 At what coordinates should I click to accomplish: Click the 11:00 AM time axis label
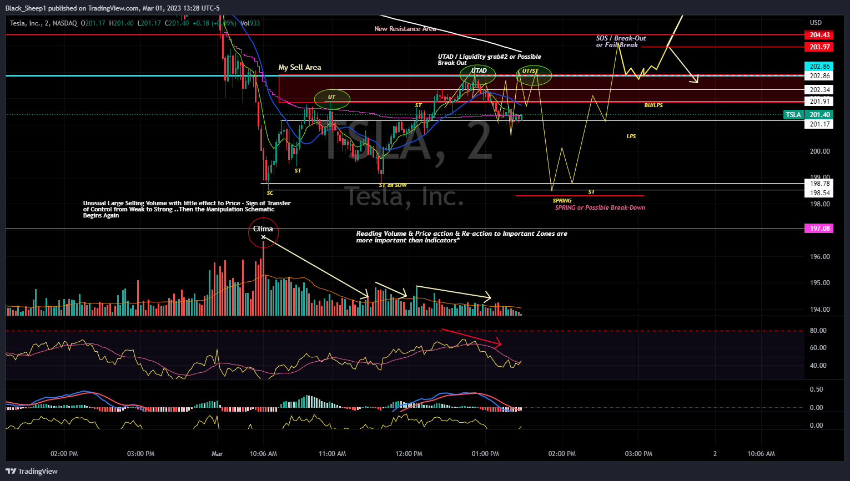332,454
